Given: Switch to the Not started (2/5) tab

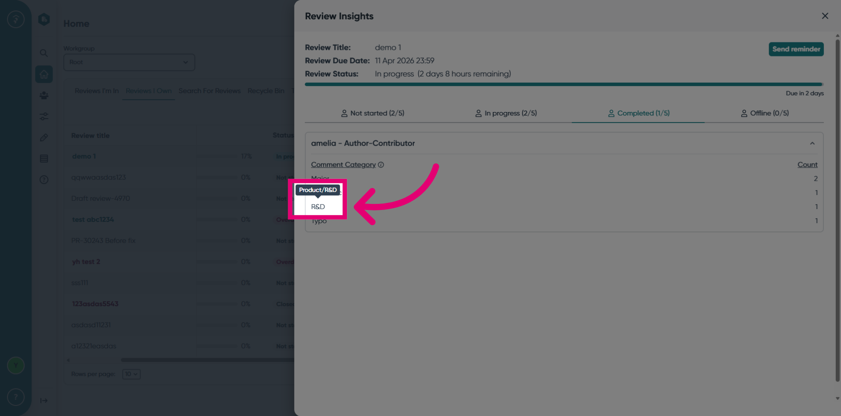Looking at the screenshot, I should pos(372,113).
